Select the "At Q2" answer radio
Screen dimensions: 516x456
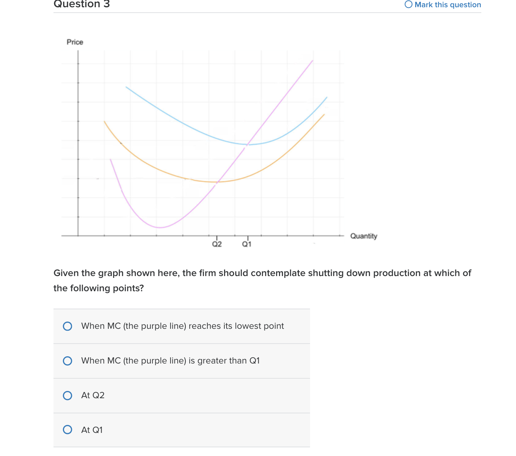(x=67, y=395)
